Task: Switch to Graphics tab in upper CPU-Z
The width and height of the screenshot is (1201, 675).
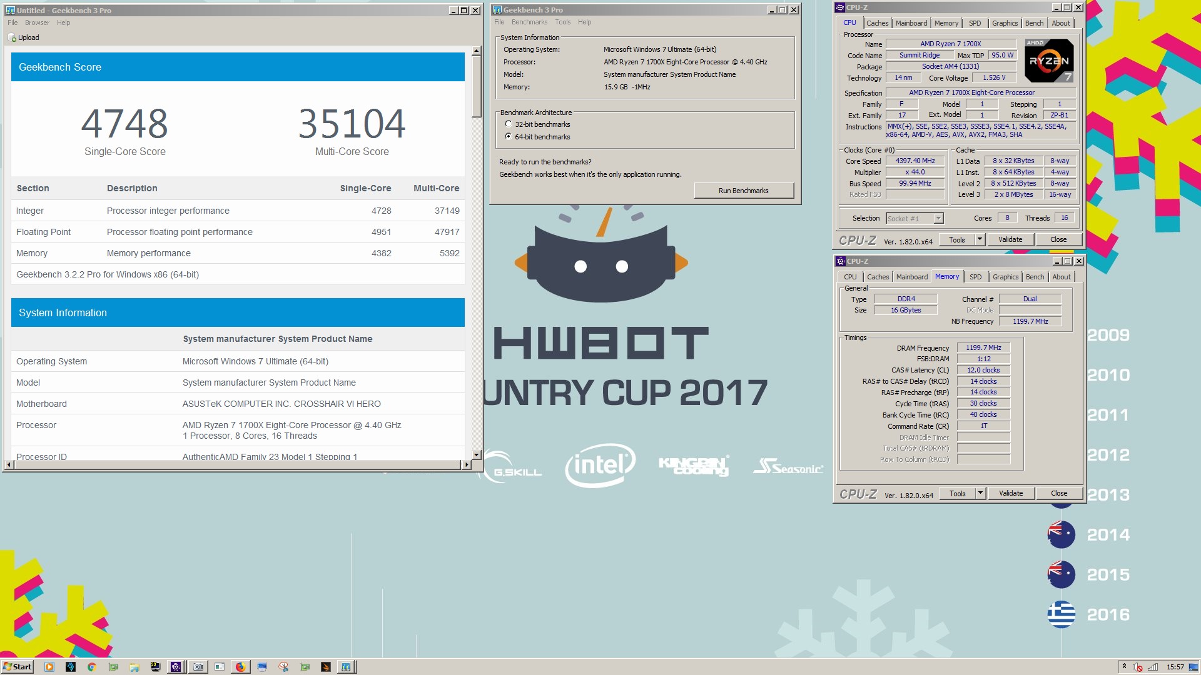Action: click(1005, 23)
